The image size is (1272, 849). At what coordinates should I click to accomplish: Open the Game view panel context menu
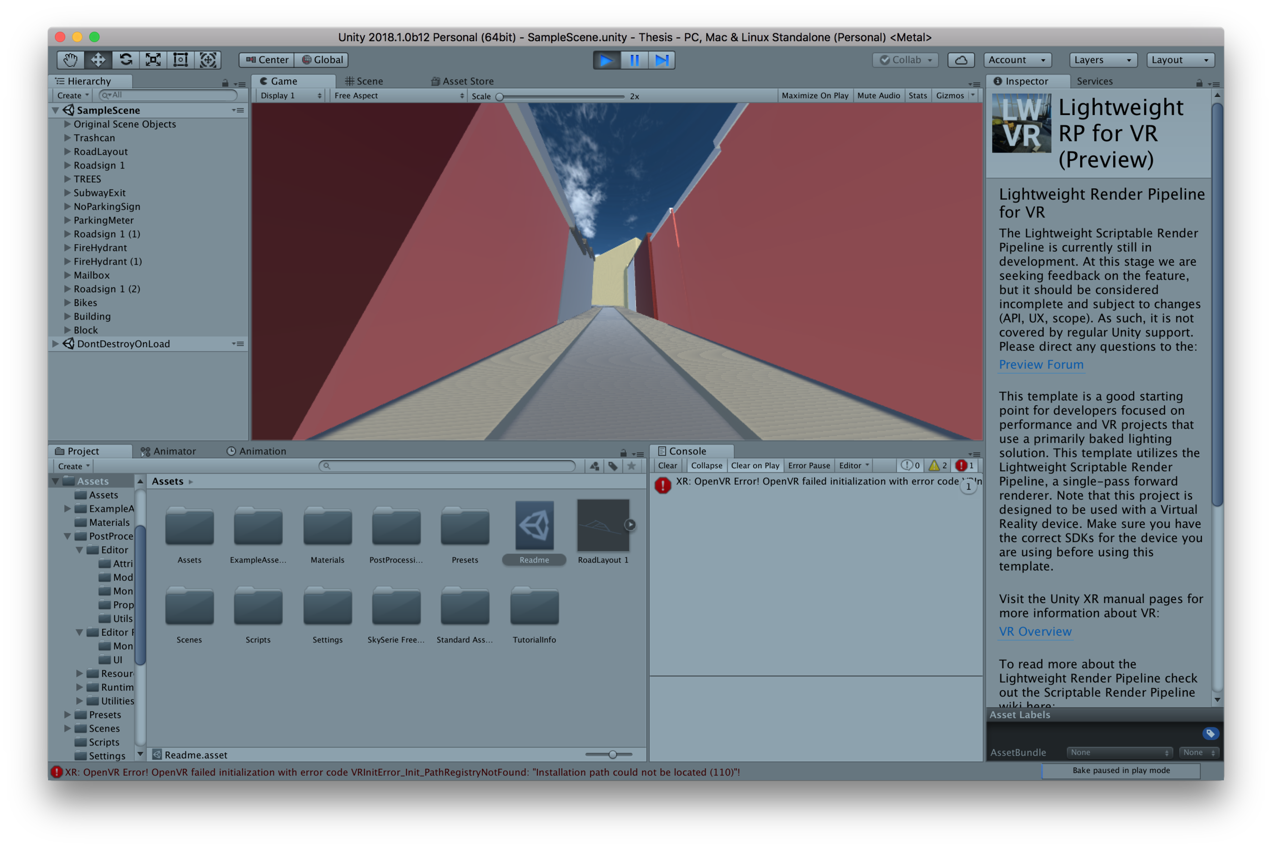click(x=974, y=84)
